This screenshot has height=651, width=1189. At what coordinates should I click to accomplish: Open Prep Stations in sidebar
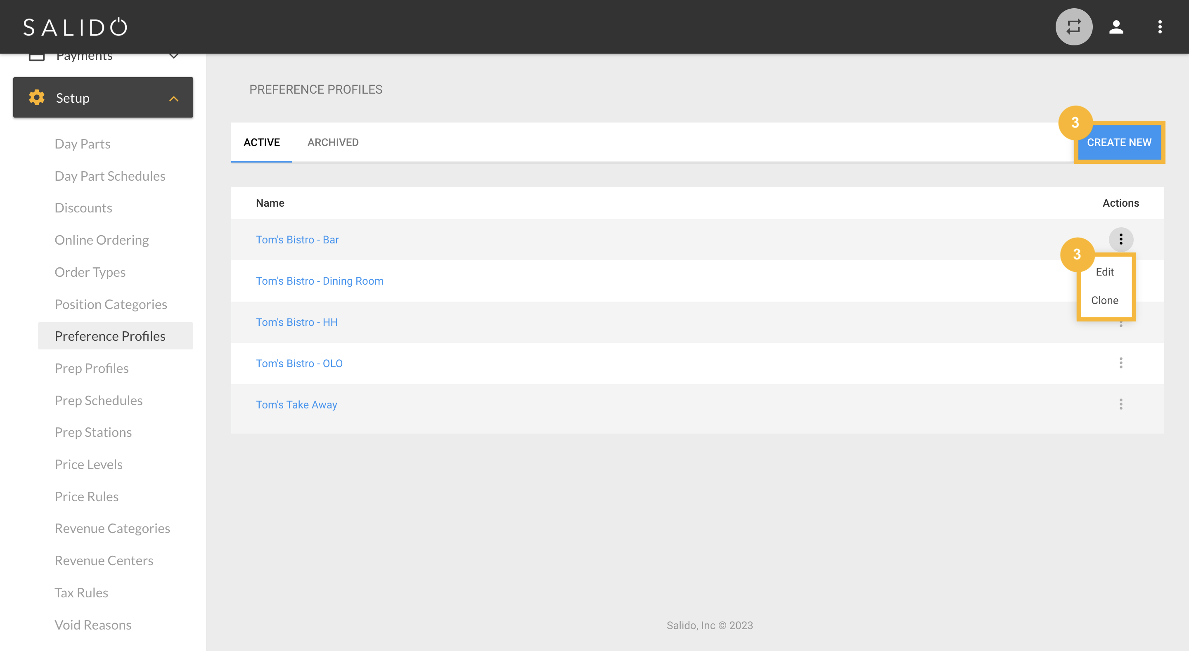click(x=93, y=432)
